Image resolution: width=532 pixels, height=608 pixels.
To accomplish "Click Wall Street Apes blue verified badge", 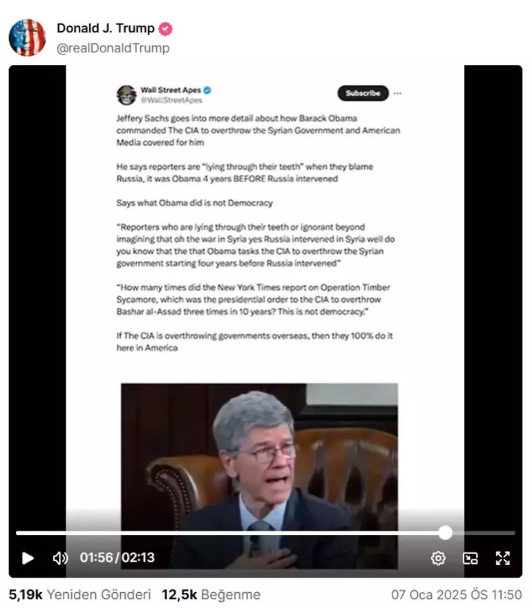I will point(208,90).
